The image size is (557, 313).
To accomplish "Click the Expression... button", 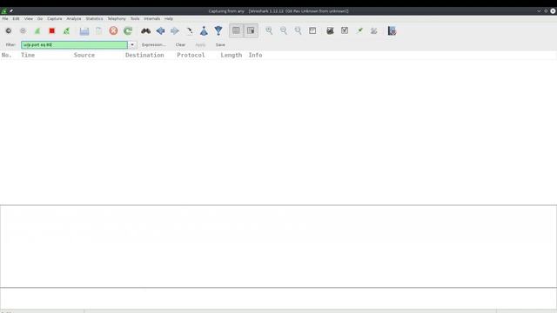I will coord(153,44).
